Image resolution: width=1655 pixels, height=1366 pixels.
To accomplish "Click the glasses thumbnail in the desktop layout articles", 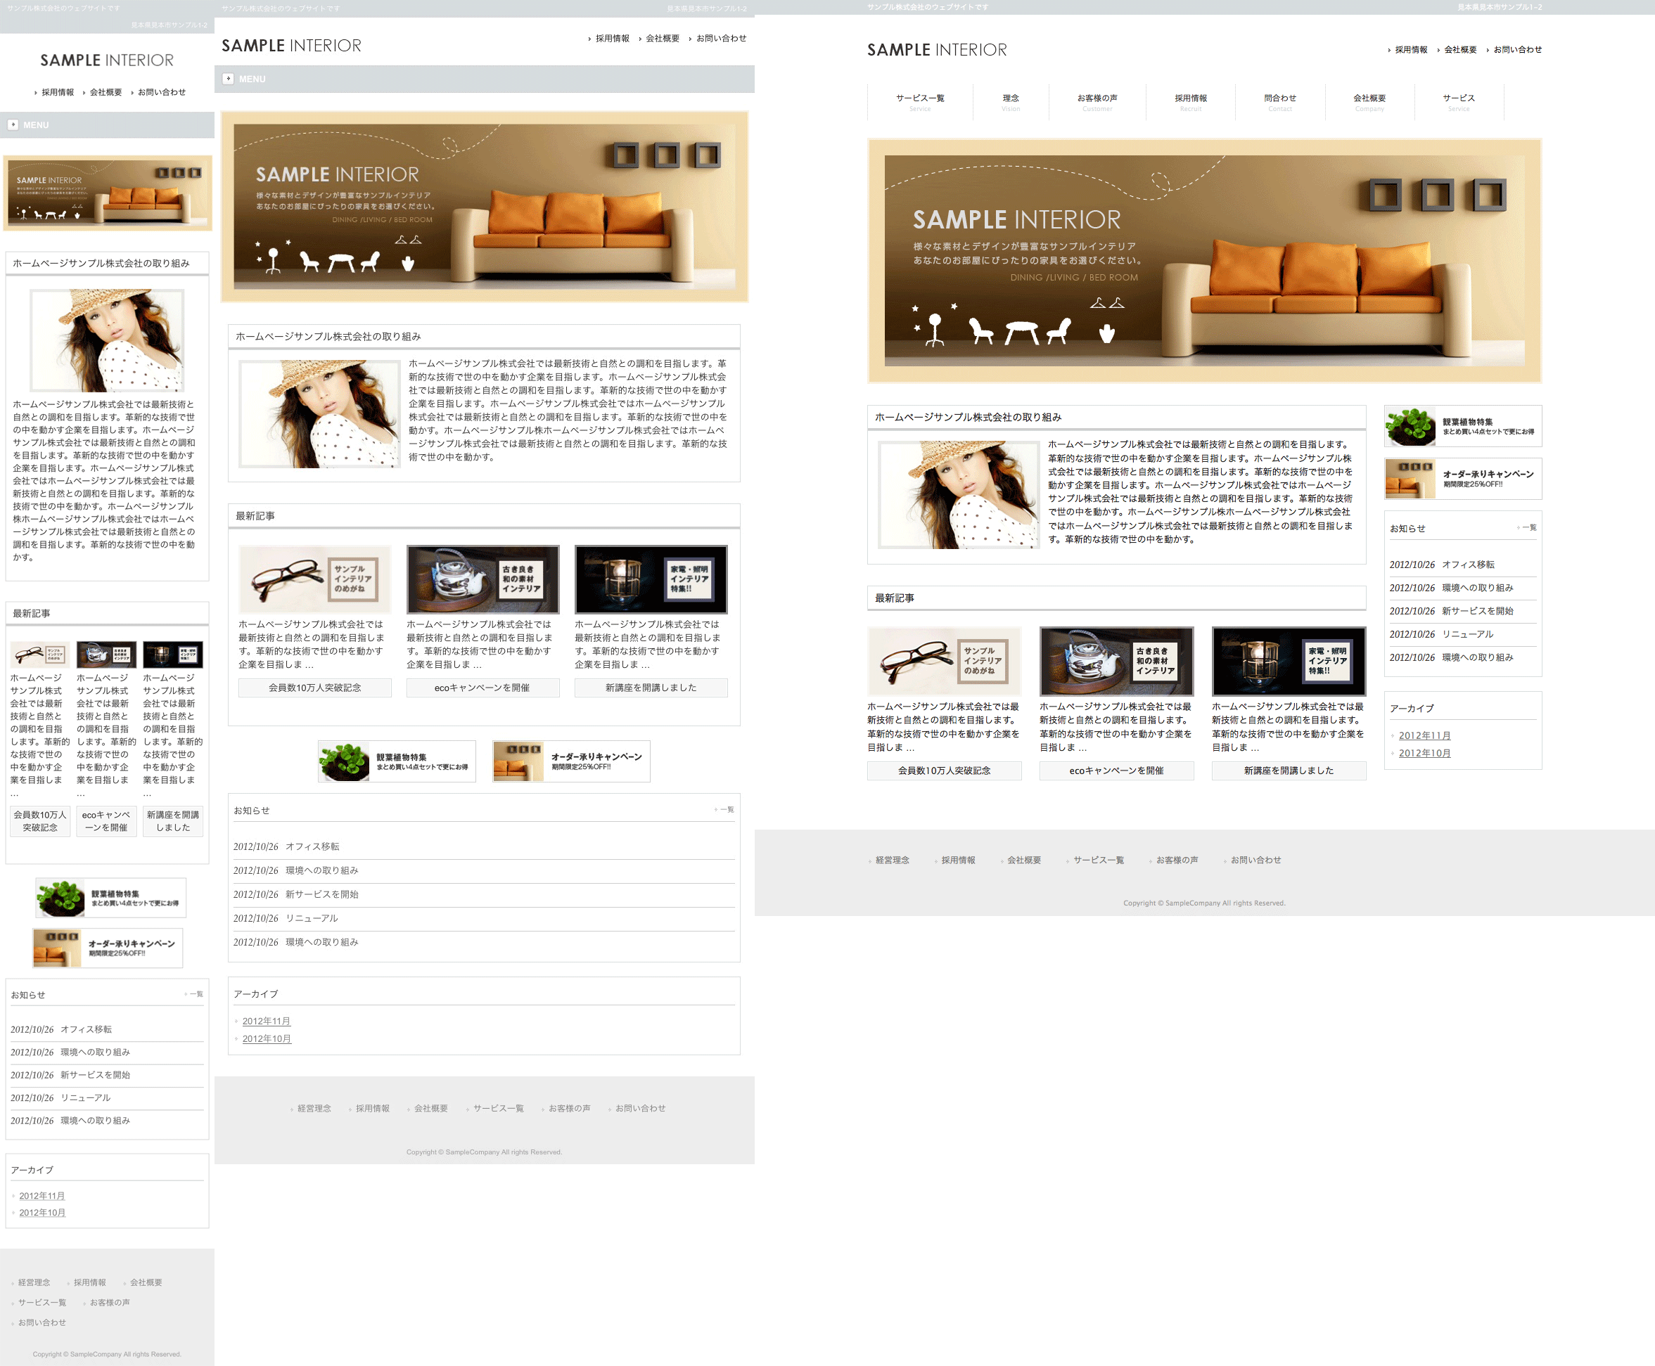I will (944, 661).
